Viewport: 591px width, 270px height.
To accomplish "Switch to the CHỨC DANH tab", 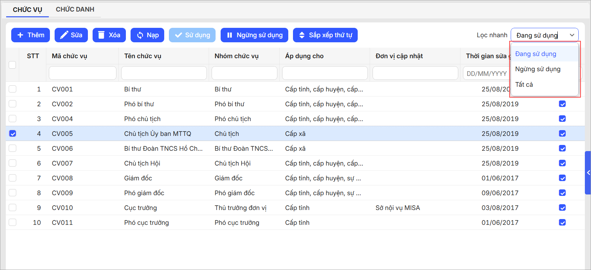I will tap(75, 9).
